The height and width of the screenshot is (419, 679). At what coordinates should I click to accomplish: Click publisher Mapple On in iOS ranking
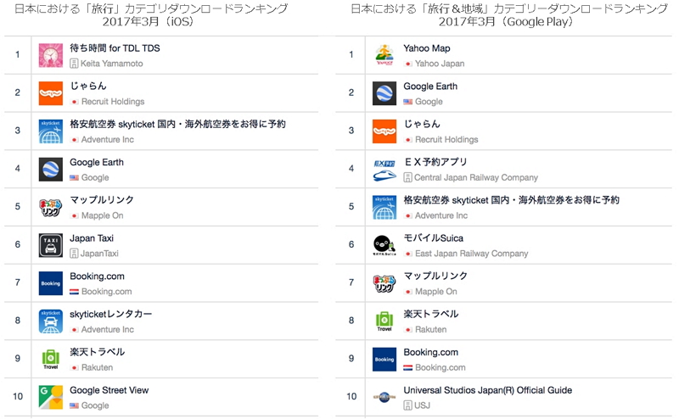pos(103,215)
